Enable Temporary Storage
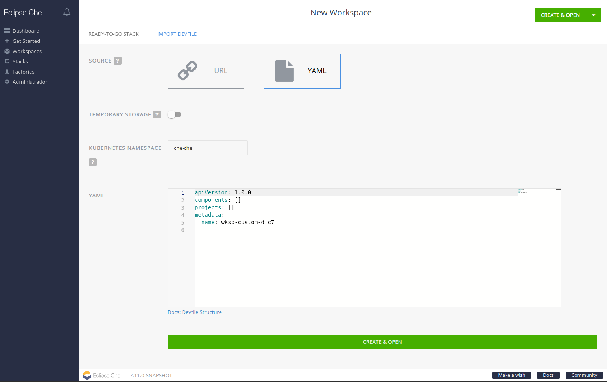Image resolution: width=607 pixels, height=382 pixels. [x=174, y=114]
